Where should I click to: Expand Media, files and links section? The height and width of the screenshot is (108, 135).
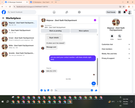coord(116,54)
